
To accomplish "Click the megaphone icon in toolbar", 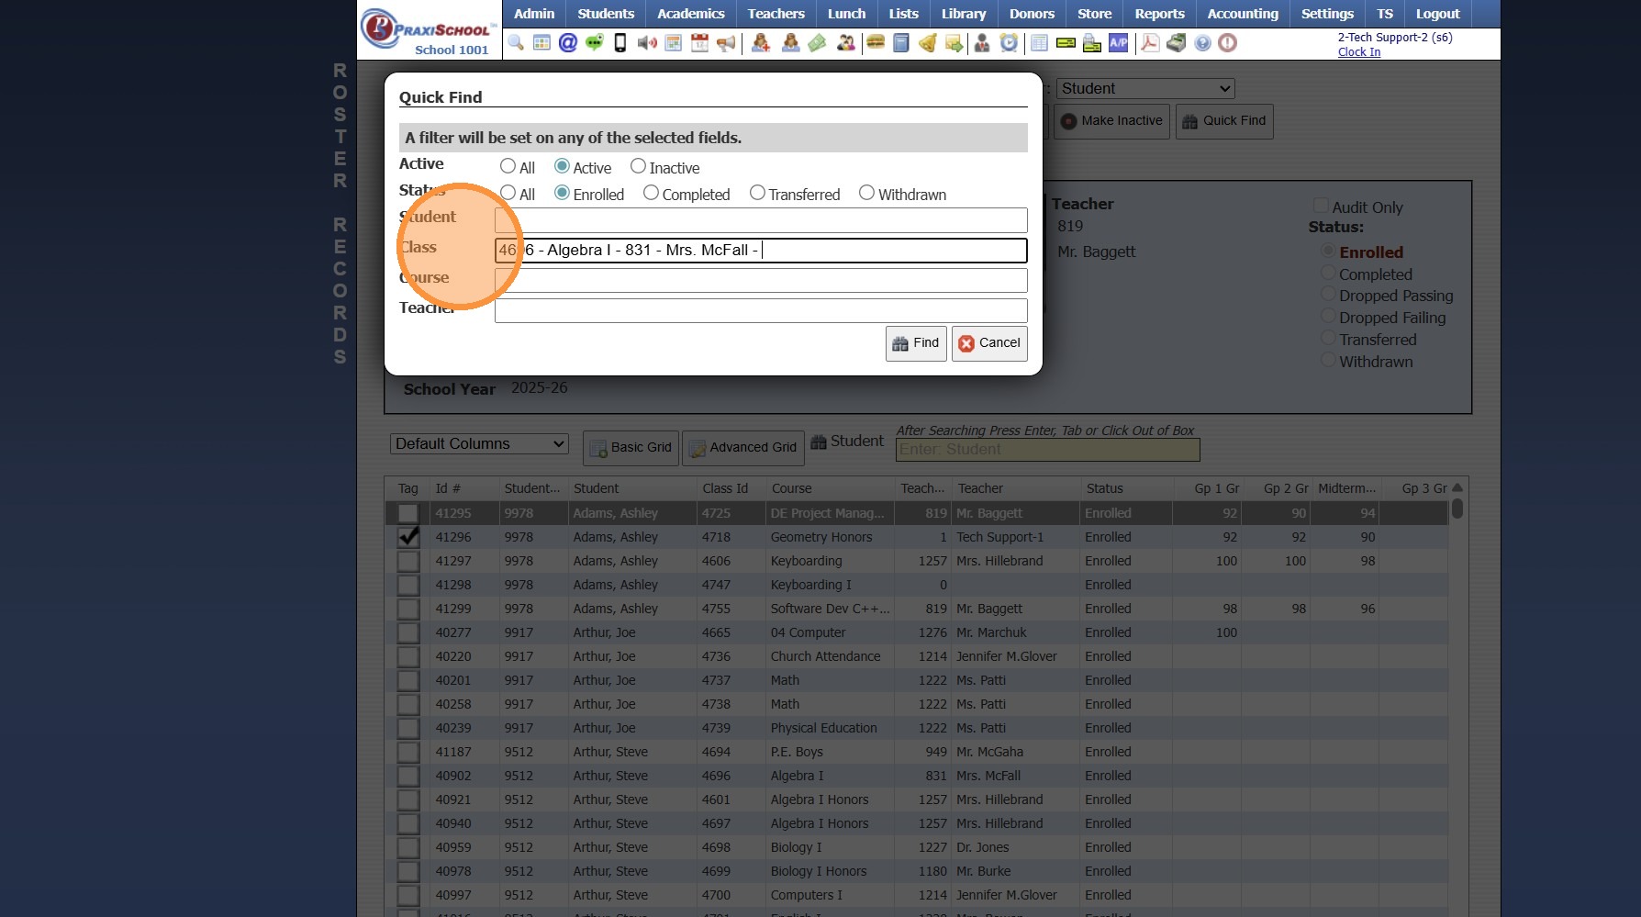I will click(x=726, y=43).
